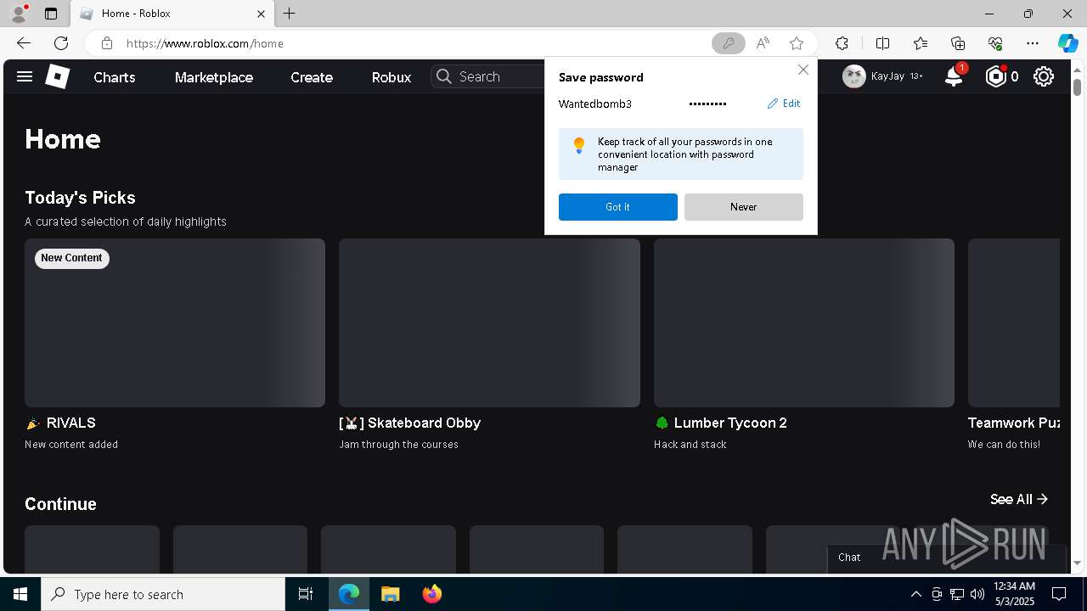
Task: Open a new browser tab
Action: [x=290, y=14]
